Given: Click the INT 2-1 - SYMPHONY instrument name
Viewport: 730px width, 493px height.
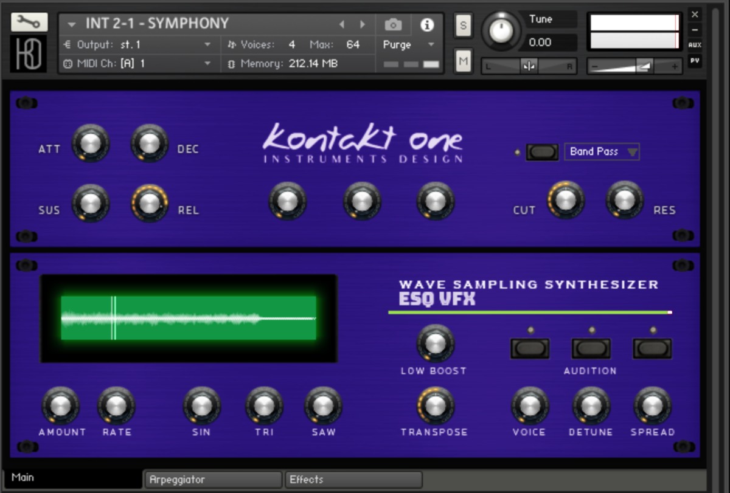Looking at the screenshot, I should (157, 24).
